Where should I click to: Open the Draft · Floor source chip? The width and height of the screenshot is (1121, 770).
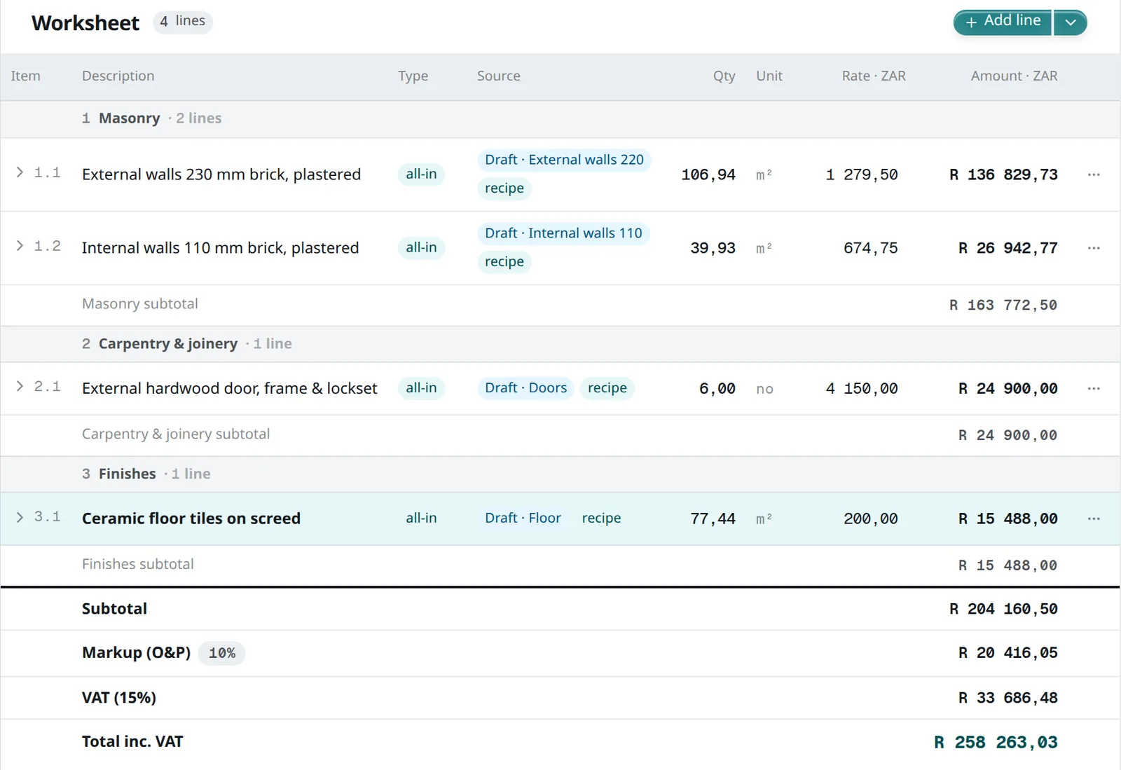(x=523, y=518)
